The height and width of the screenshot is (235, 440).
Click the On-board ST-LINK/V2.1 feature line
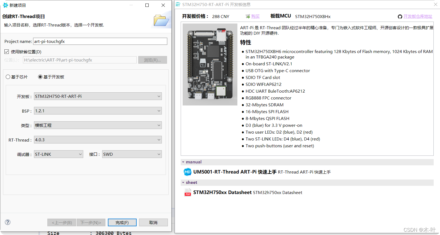coord(269,64)
